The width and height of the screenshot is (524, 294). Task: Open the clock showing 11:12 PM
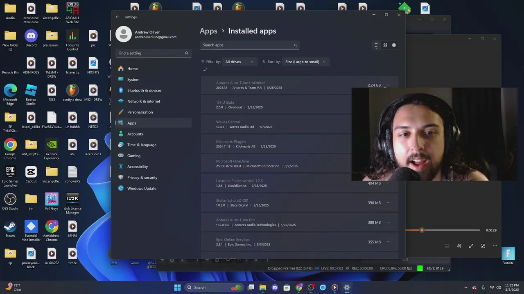point(511,287)
